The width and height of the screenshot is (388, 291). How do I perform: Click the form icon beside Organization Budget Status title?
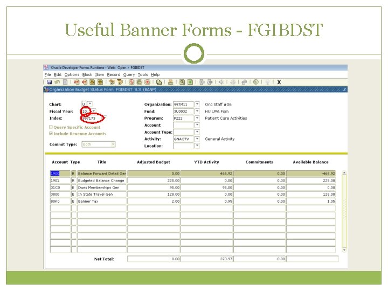click(x=46, y=89)
